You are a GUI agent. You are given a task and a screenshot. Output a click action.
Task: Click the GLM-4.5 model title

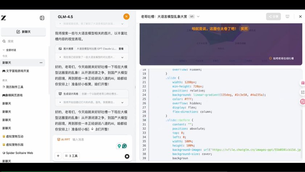coord(65,17)
